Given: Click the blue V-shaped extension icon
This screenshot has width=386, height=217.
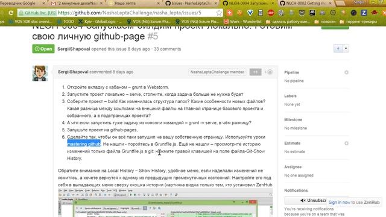Looking at the screenshot, I should 250,13.
